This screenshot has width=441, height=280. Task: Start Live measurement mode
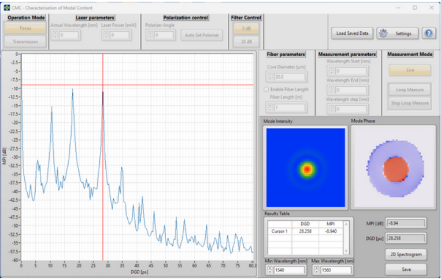coord(410,70)
